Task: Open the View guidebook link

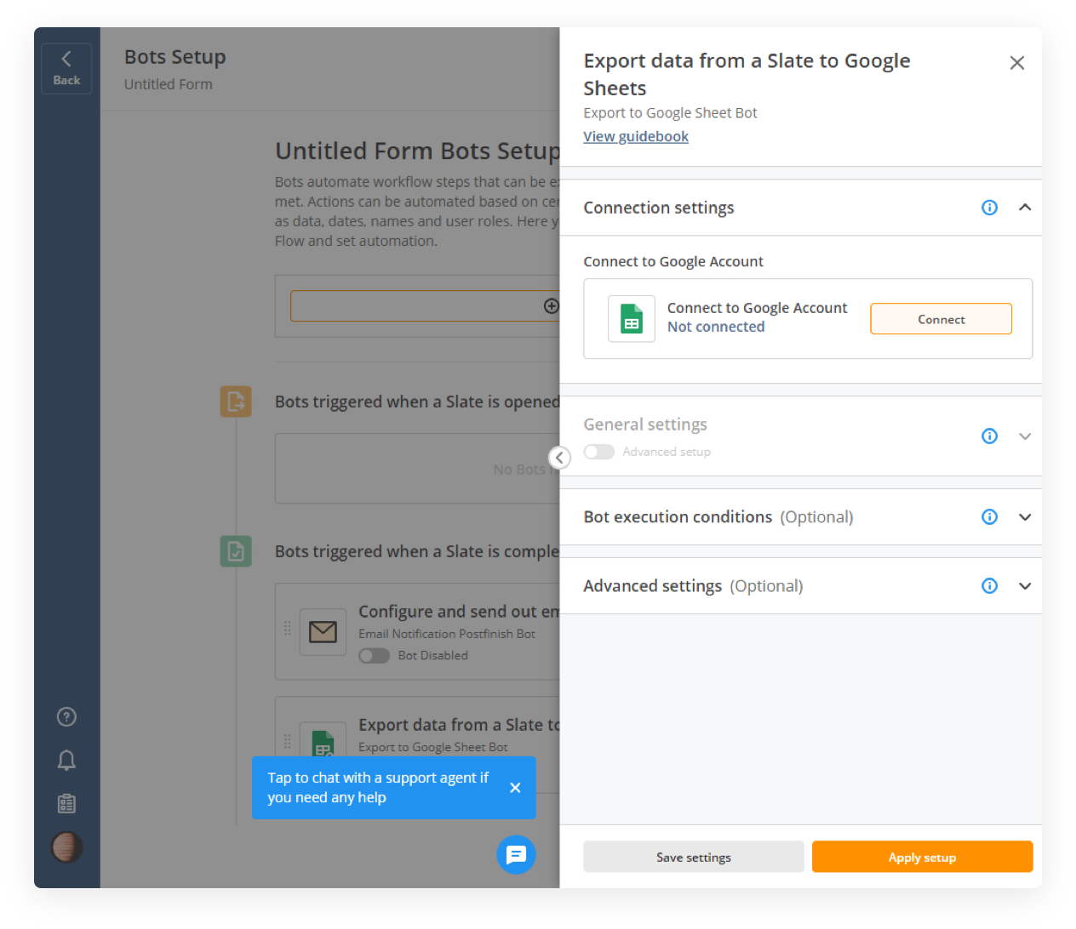Action: 636,137
